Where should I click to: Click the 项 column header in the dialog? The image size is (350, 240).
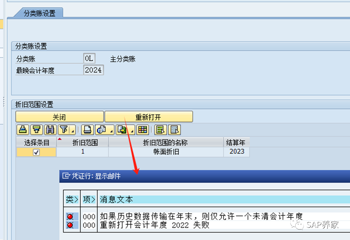point(89,199)
